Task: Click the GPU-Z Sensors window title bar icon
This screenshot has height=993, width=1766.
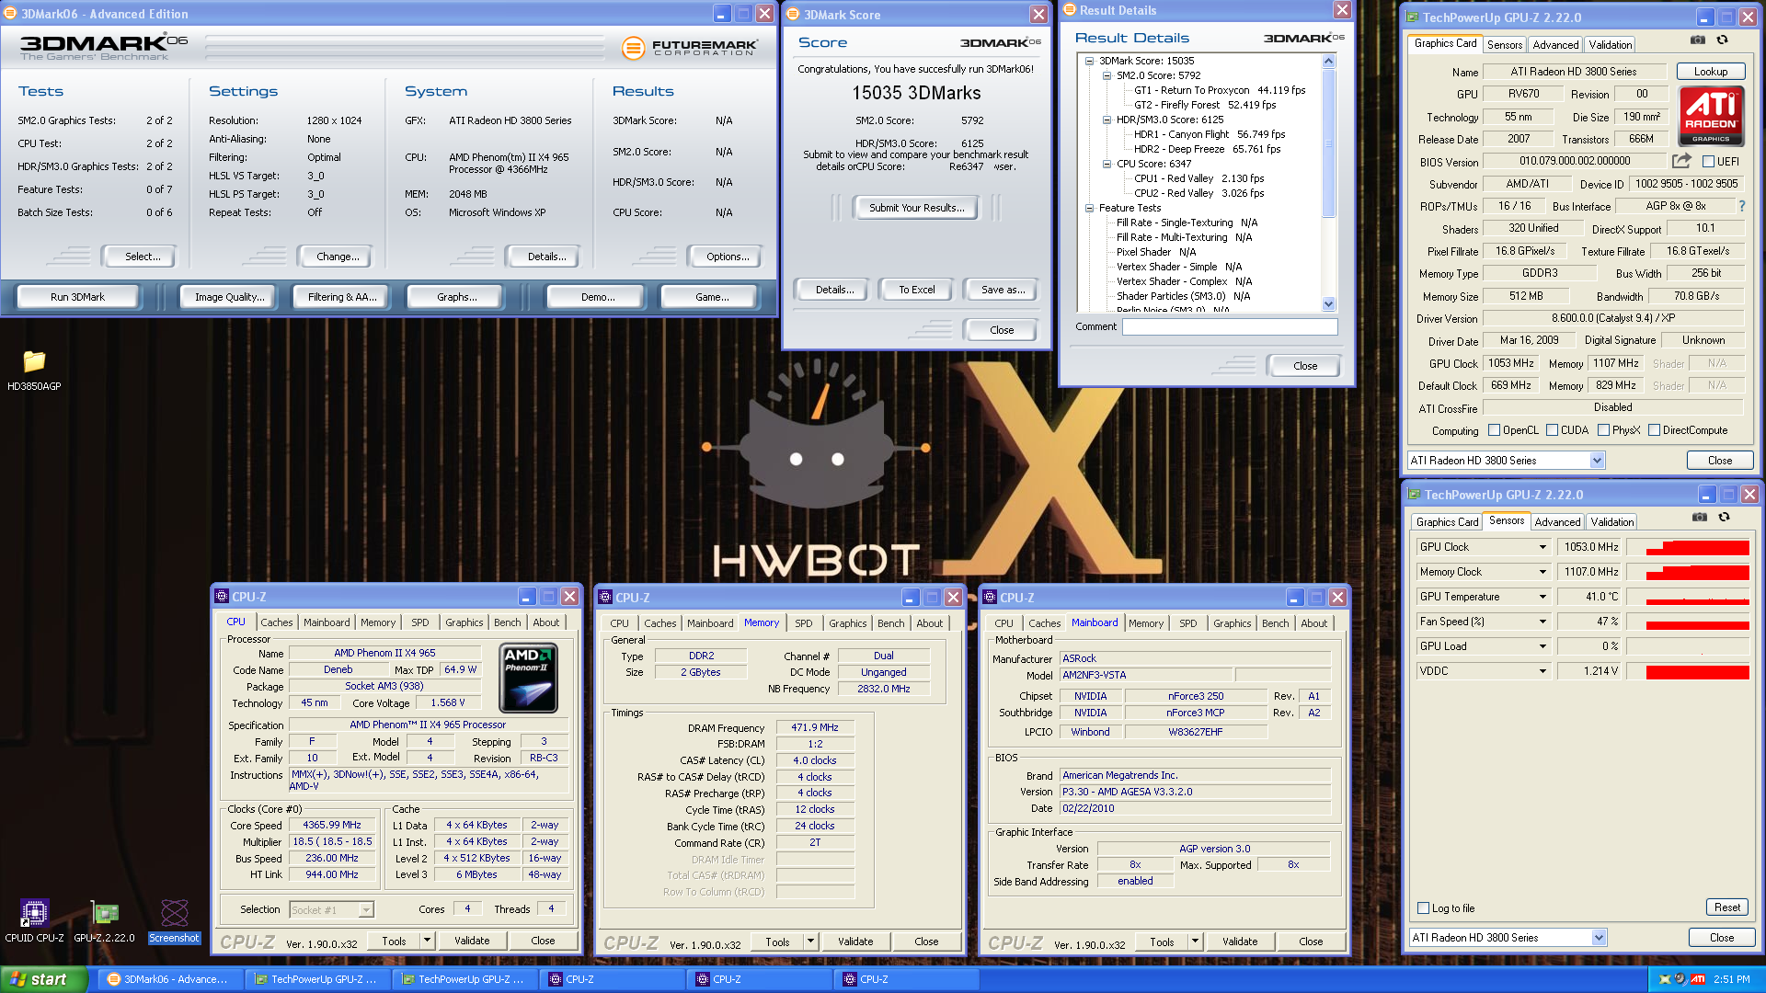Action: (1414, 494)
